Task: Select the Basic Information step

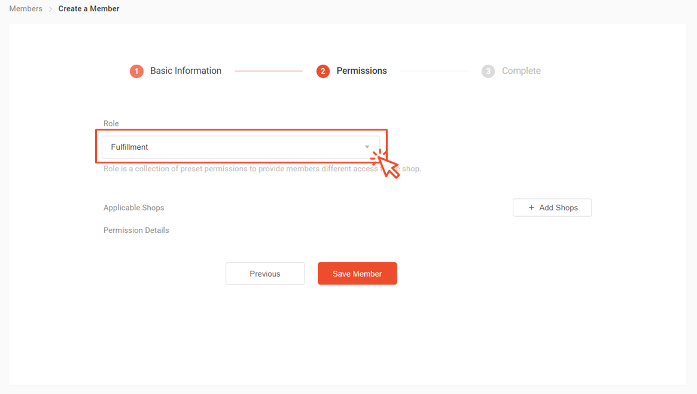Action: pyautogui.click(x=185, y=71)
